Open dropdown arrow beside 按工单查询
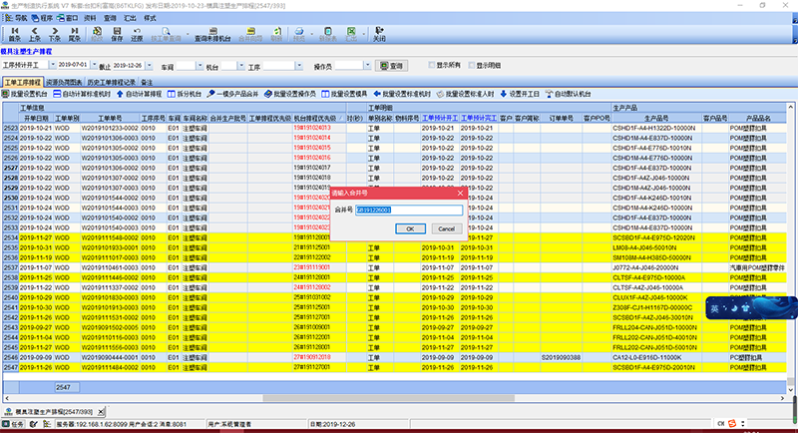 [x=188, y=35]
